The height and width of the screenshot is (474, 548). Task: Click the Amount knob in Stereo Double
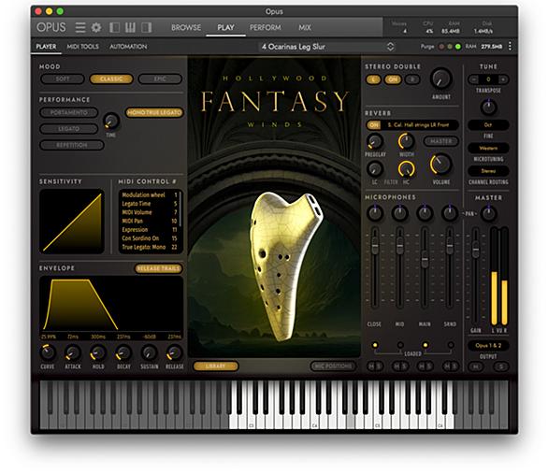441,79
